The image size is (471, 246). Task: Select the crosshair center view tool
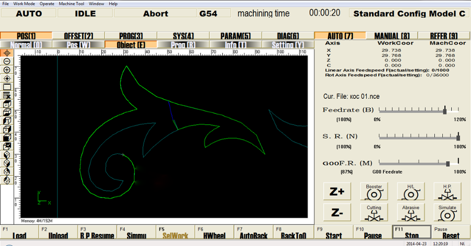point(7,53)
